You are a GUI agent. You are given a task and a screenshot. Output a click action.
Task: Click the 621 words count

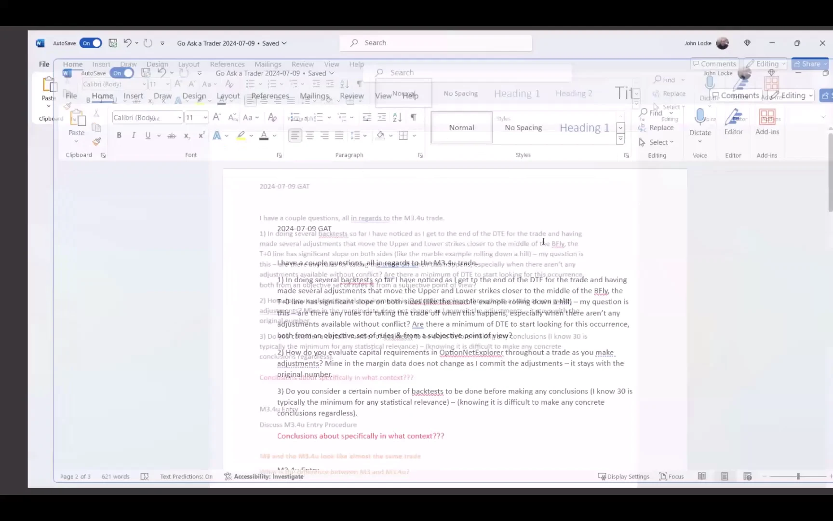pos(116,477)
